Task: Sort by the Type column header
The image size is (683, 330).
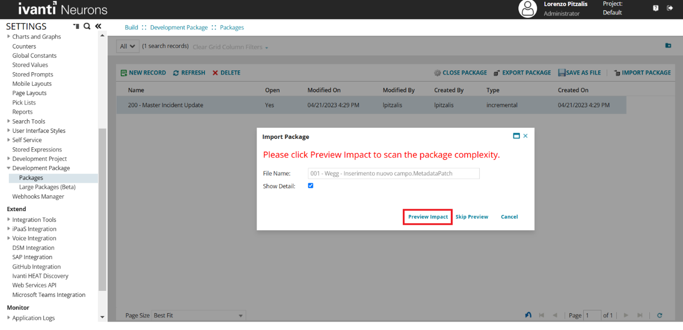Action: tap(493, 90)
